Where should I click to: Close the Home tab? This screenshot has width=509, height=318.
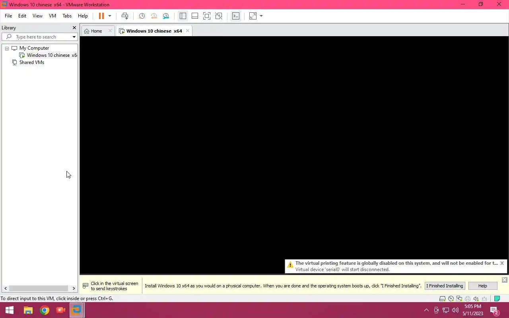pos(110,31)
